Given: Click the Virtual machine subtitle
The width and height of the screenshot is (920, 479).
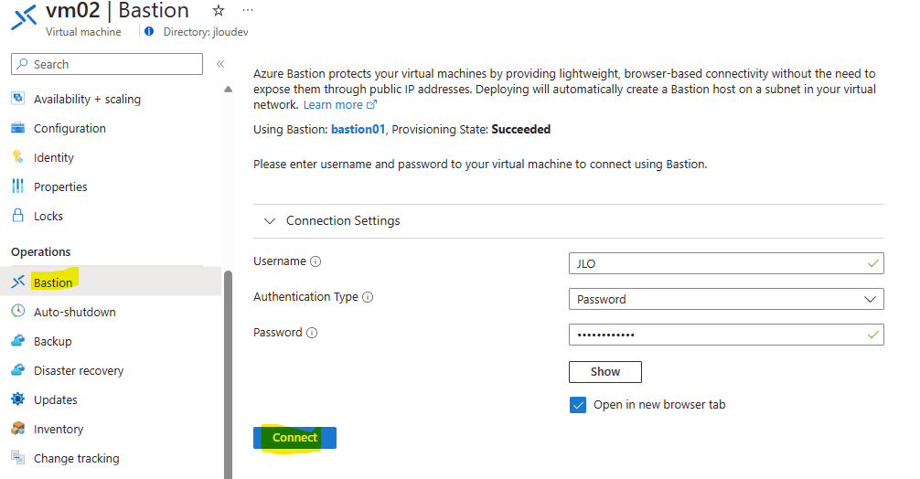Looking at the screenshot, I should [x=83, y=32].
